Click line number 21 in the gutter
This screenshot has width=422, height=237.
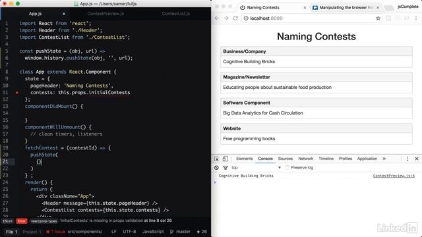pos(5,161)
